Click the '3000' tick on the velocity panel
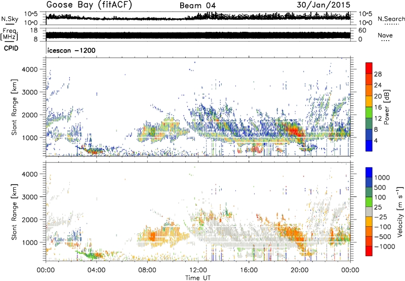This screenshot has width=405, height=281. [30, 197]
